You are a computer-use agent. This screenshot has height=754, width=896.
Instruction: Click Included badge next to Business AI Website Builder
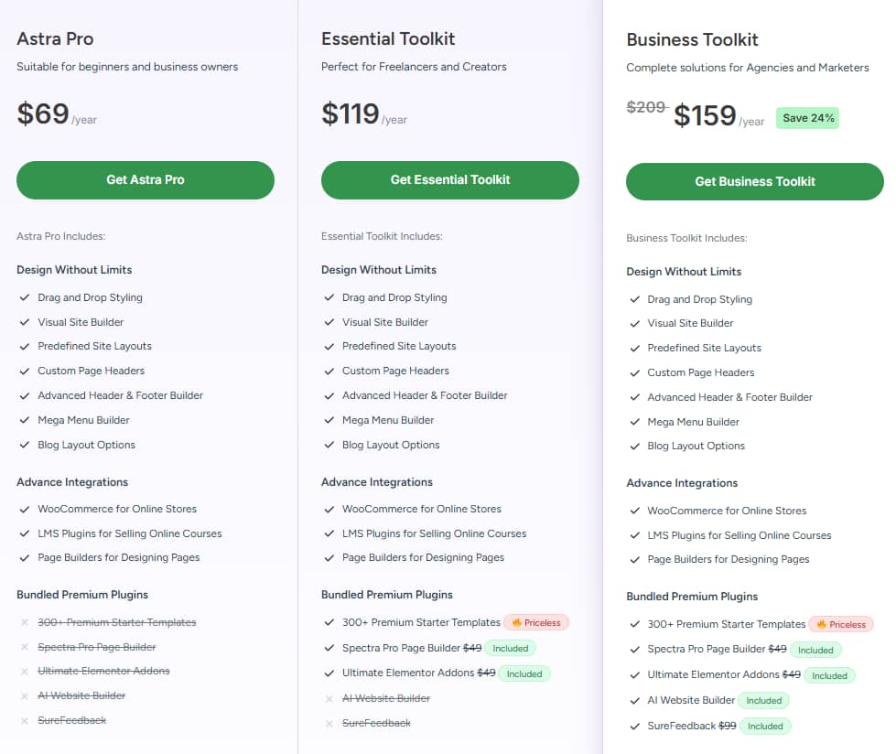click(764, 700)
